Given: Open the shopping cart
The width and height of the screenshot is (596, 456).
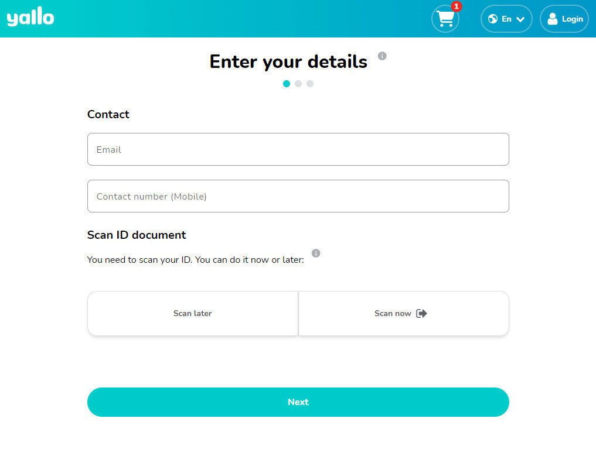Looking at the screenshot, I should point(445,19).
